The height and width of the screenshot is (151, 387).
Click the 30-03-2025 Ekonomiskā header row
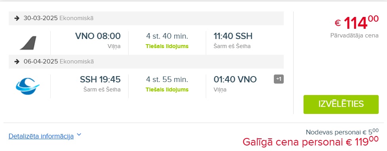(x=146, y=18)
